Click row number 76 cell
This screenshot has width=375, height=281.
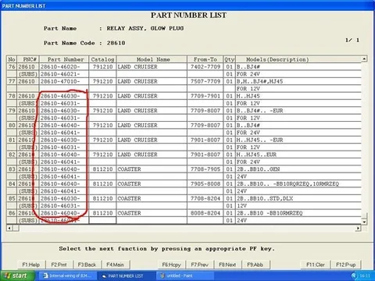12,67
